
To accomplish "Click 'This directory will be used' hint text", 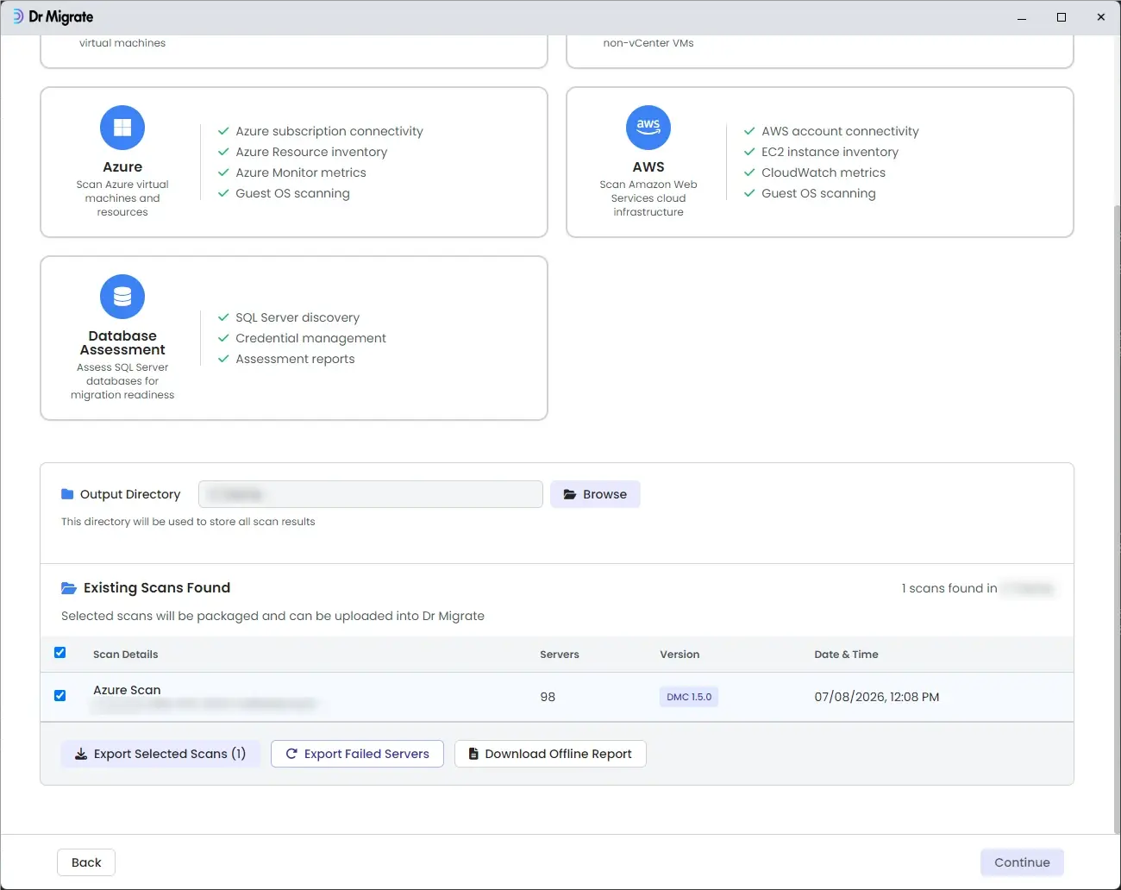I will click(188, 522).
